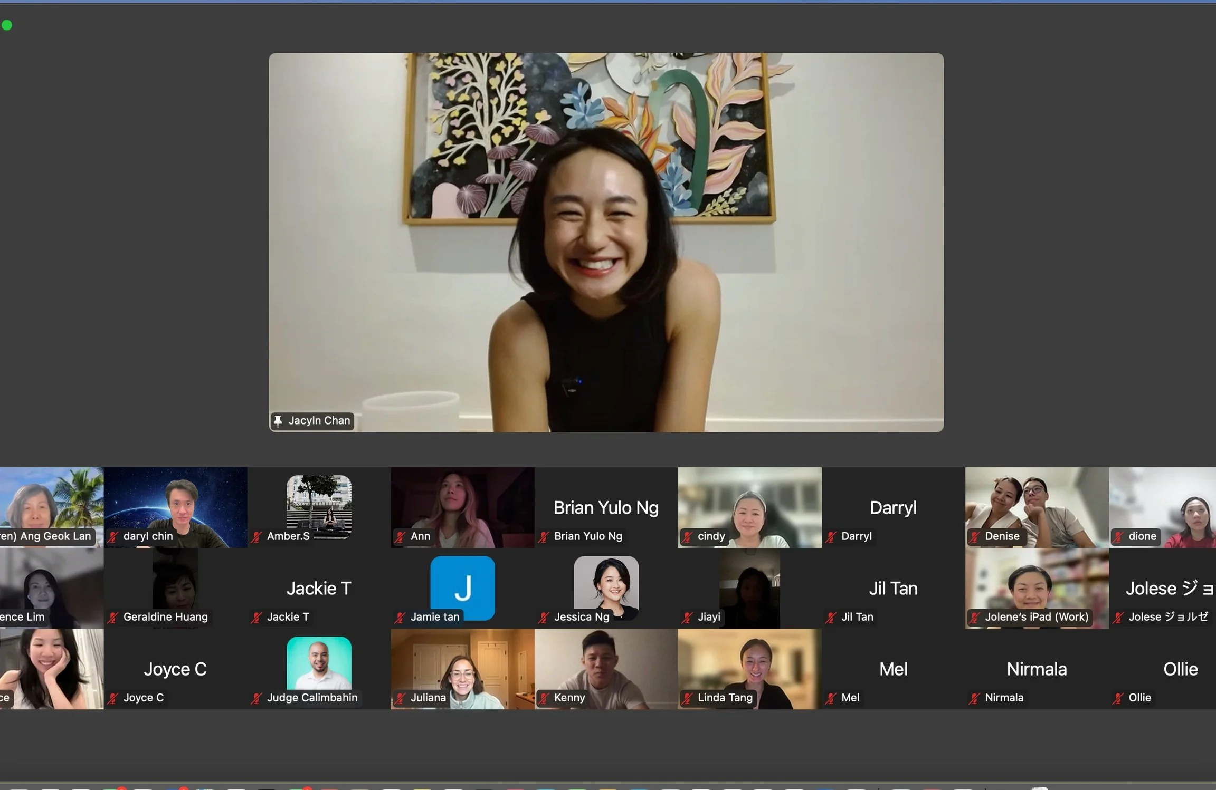Image resolution: width=1216 pixels, height=790 pixels.
Task: Click the Brian Yulo Ng participant tile
Action: coord(606,506)
